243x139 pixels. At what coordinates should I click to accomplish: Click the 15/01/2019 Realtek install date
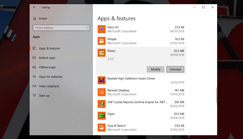(177, 83)
